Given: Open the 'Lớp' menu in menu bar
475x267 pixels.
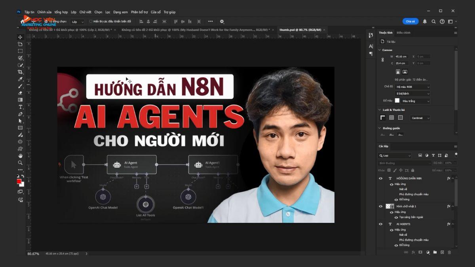Looking at the screenshot, I should [73, 12].
